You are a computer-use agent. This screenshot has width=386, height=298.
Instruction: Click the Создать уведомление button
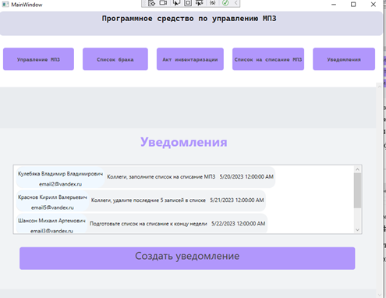[187, 258]
